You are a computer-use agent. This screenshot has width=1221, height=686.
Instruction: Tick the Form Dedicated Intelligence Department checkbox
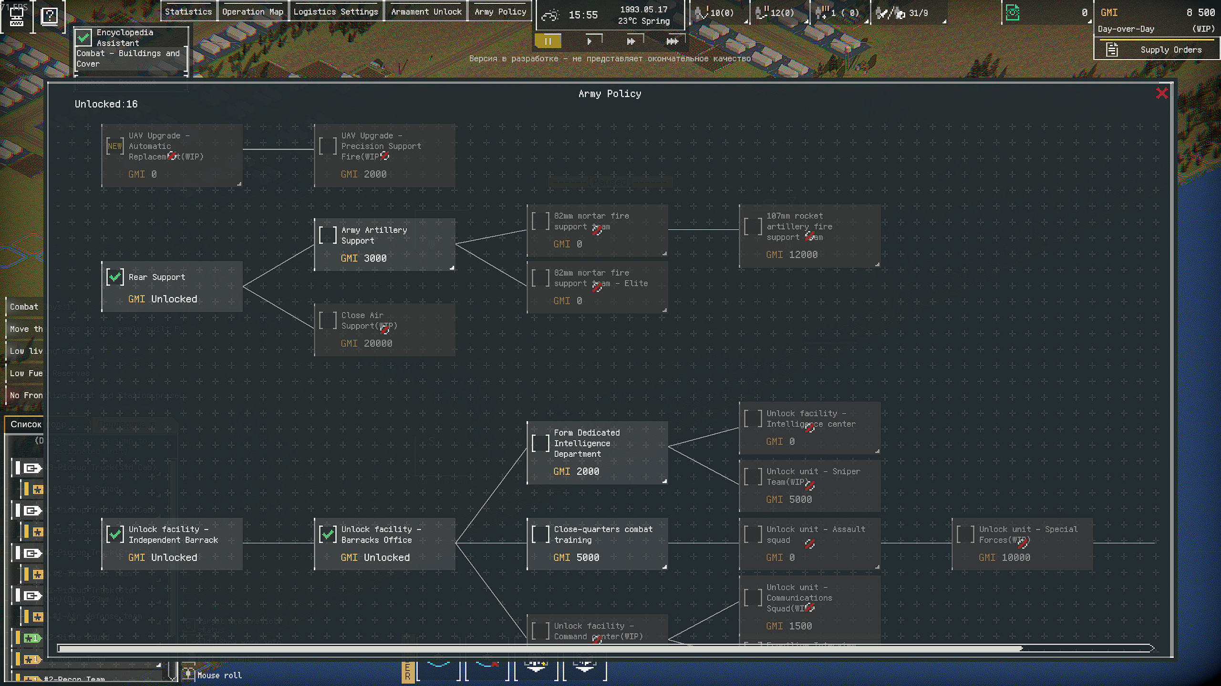[540, 443]
